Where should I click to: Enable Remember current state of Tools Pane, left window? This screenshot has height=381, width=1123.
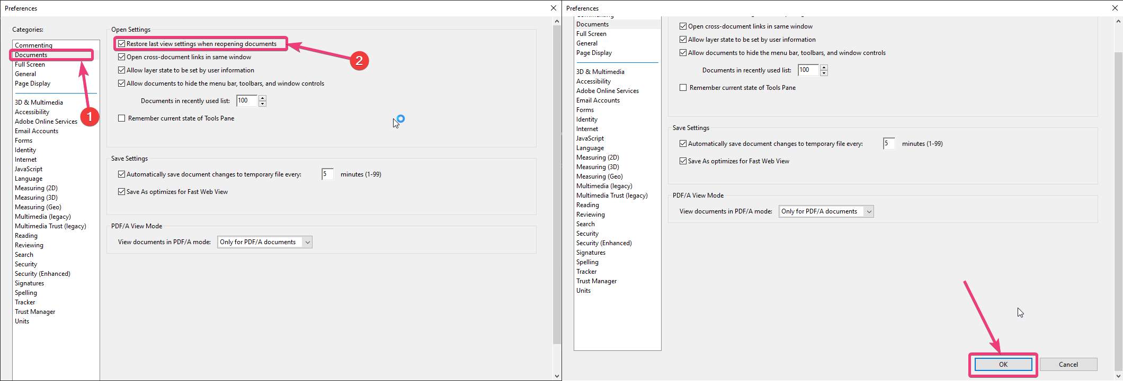point(122,118)
